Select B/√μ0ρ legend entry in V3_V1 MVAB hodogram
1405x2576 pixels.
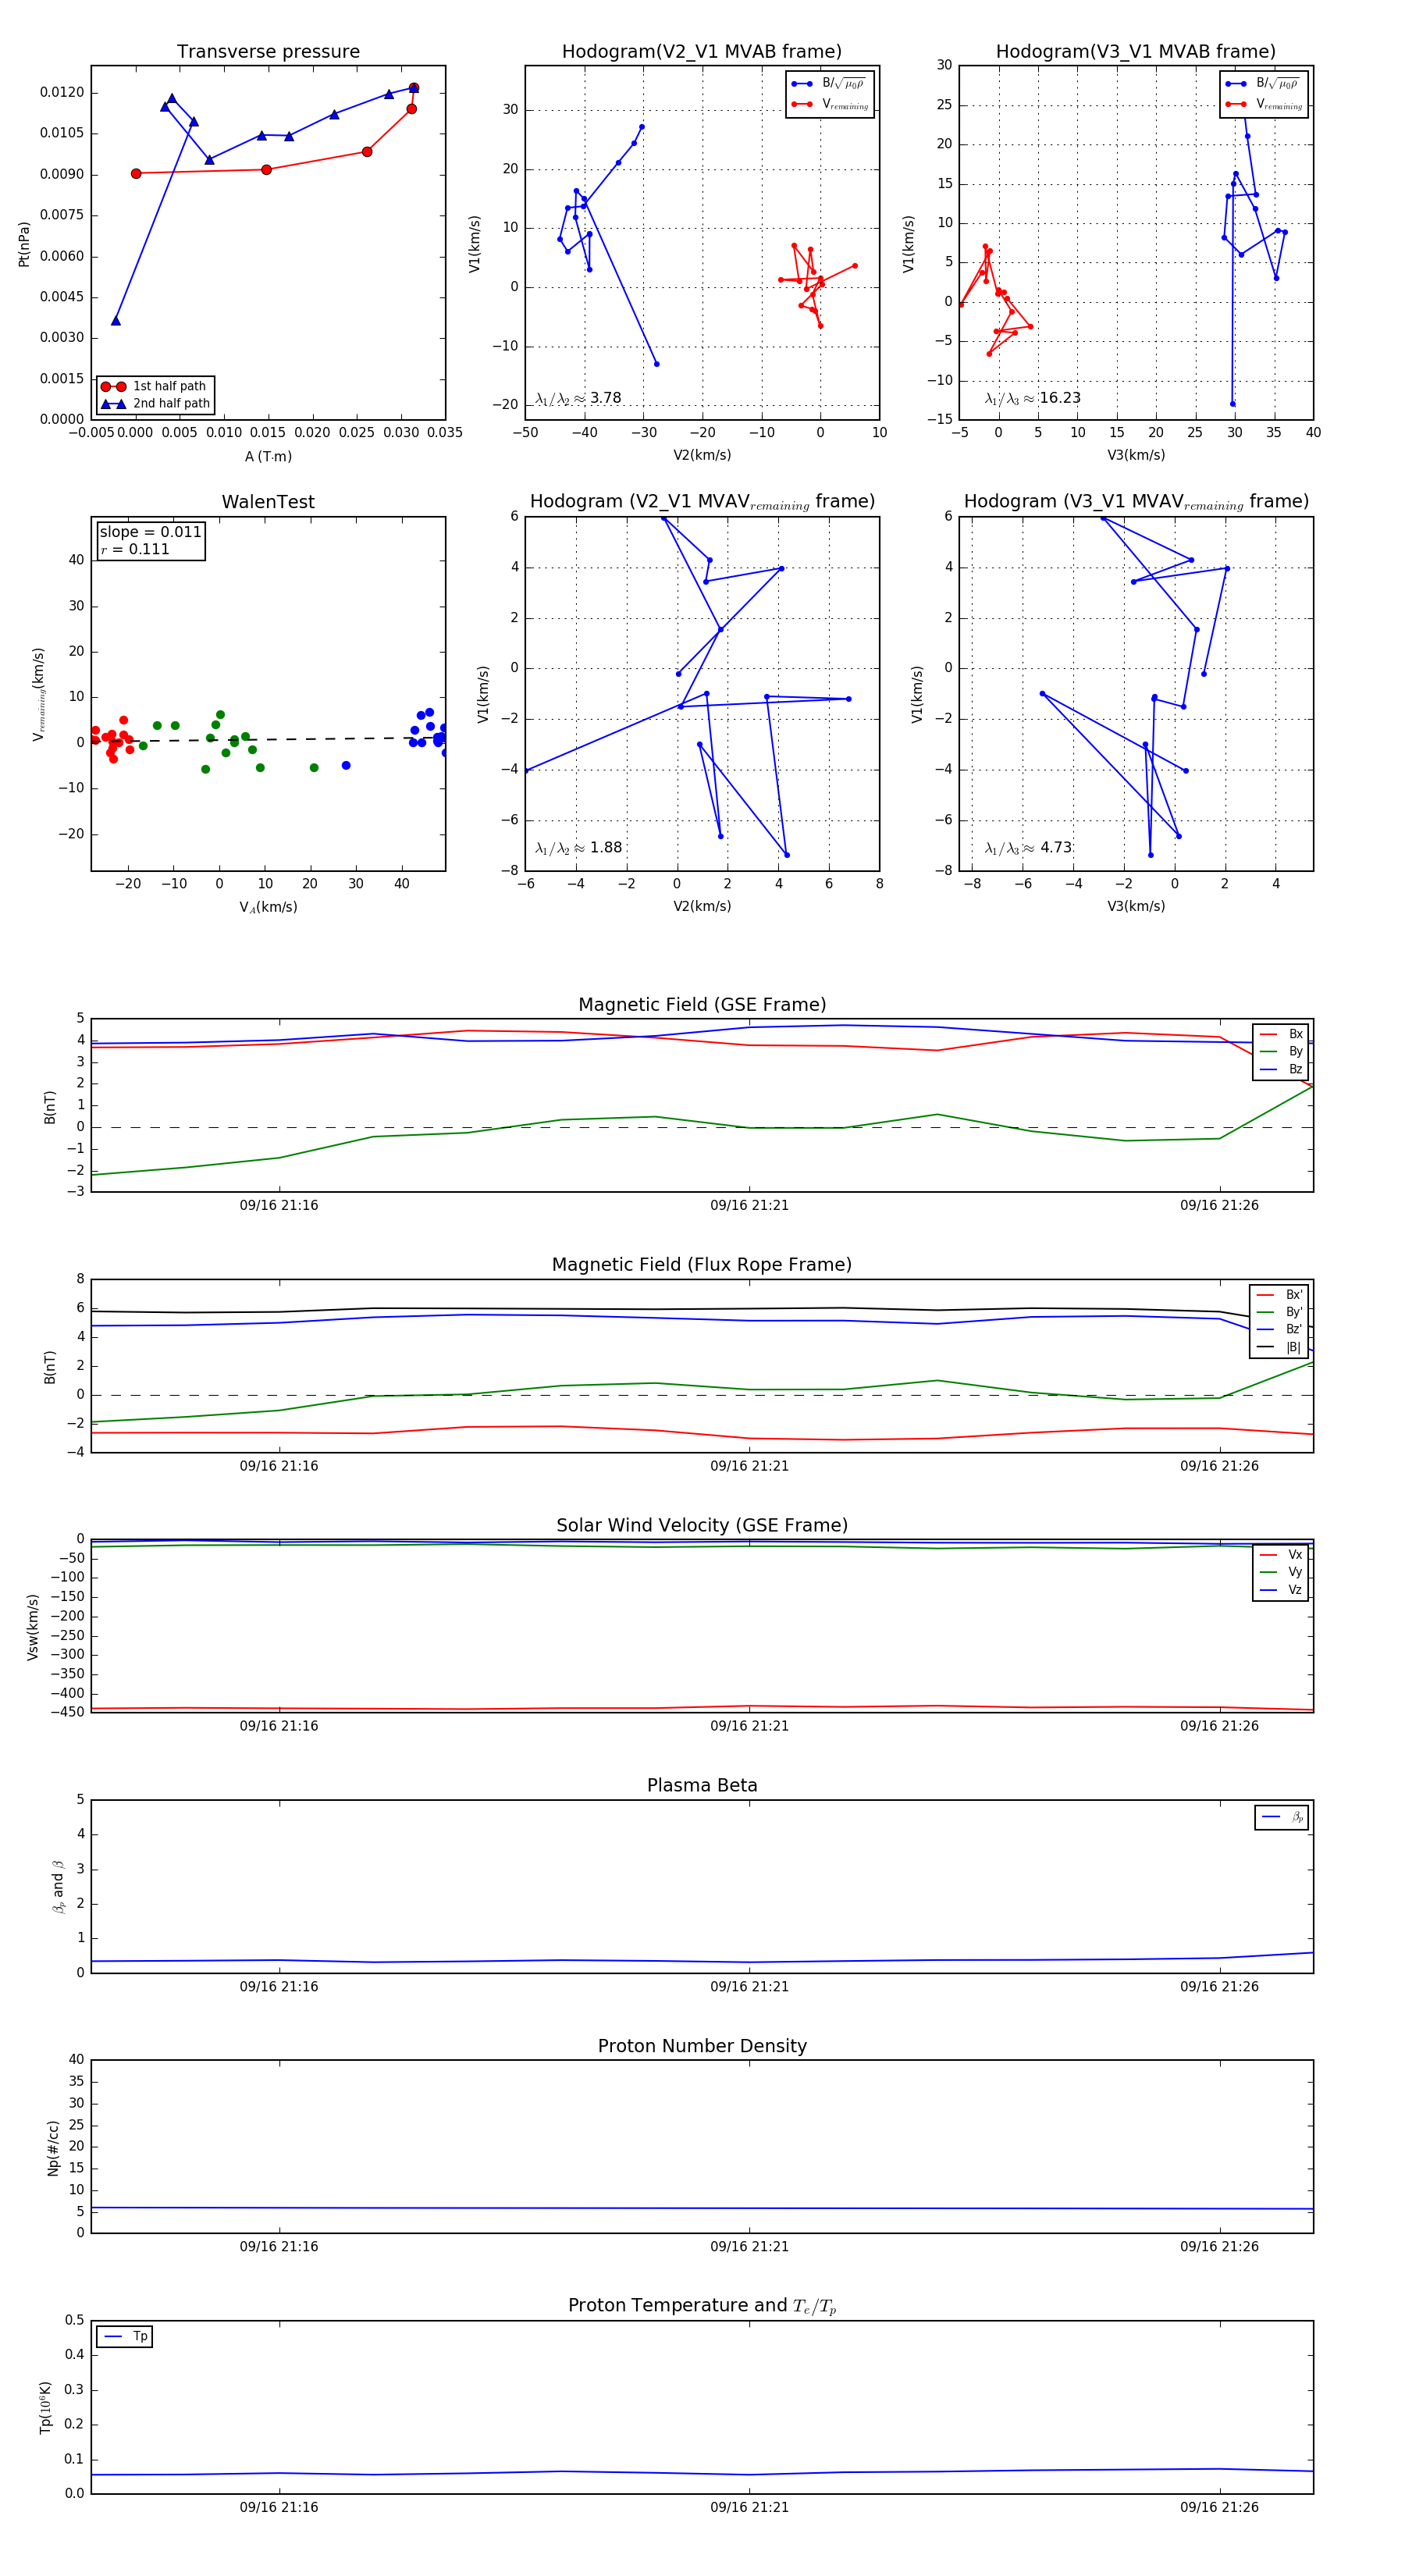(x=1264, y=84)
